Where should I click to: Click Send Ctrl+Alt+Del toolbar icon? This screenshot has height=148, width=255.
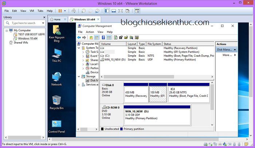click(74, 11)
